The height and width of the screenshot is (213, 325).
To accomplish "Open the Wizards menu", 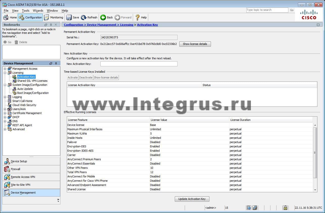I will click(38, 11).
